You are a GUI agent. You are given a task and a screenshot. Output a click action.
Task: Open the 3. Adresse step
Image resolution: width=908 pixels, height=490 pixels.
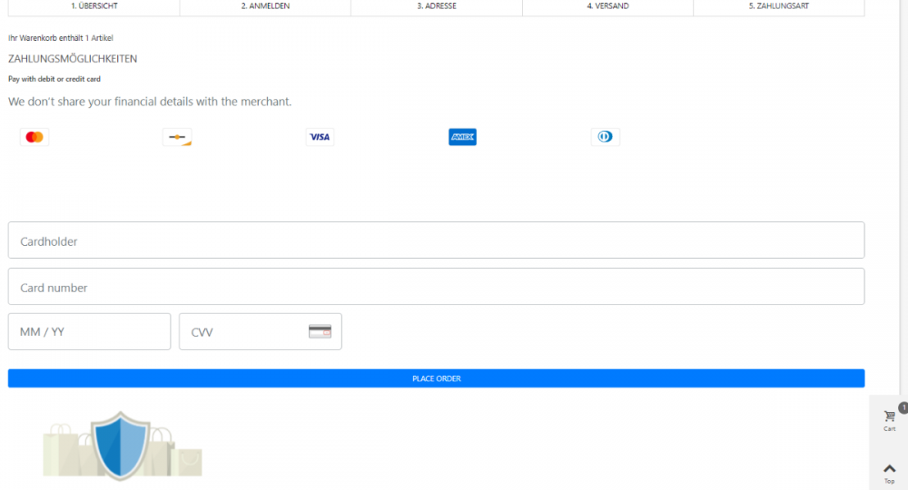437,6
